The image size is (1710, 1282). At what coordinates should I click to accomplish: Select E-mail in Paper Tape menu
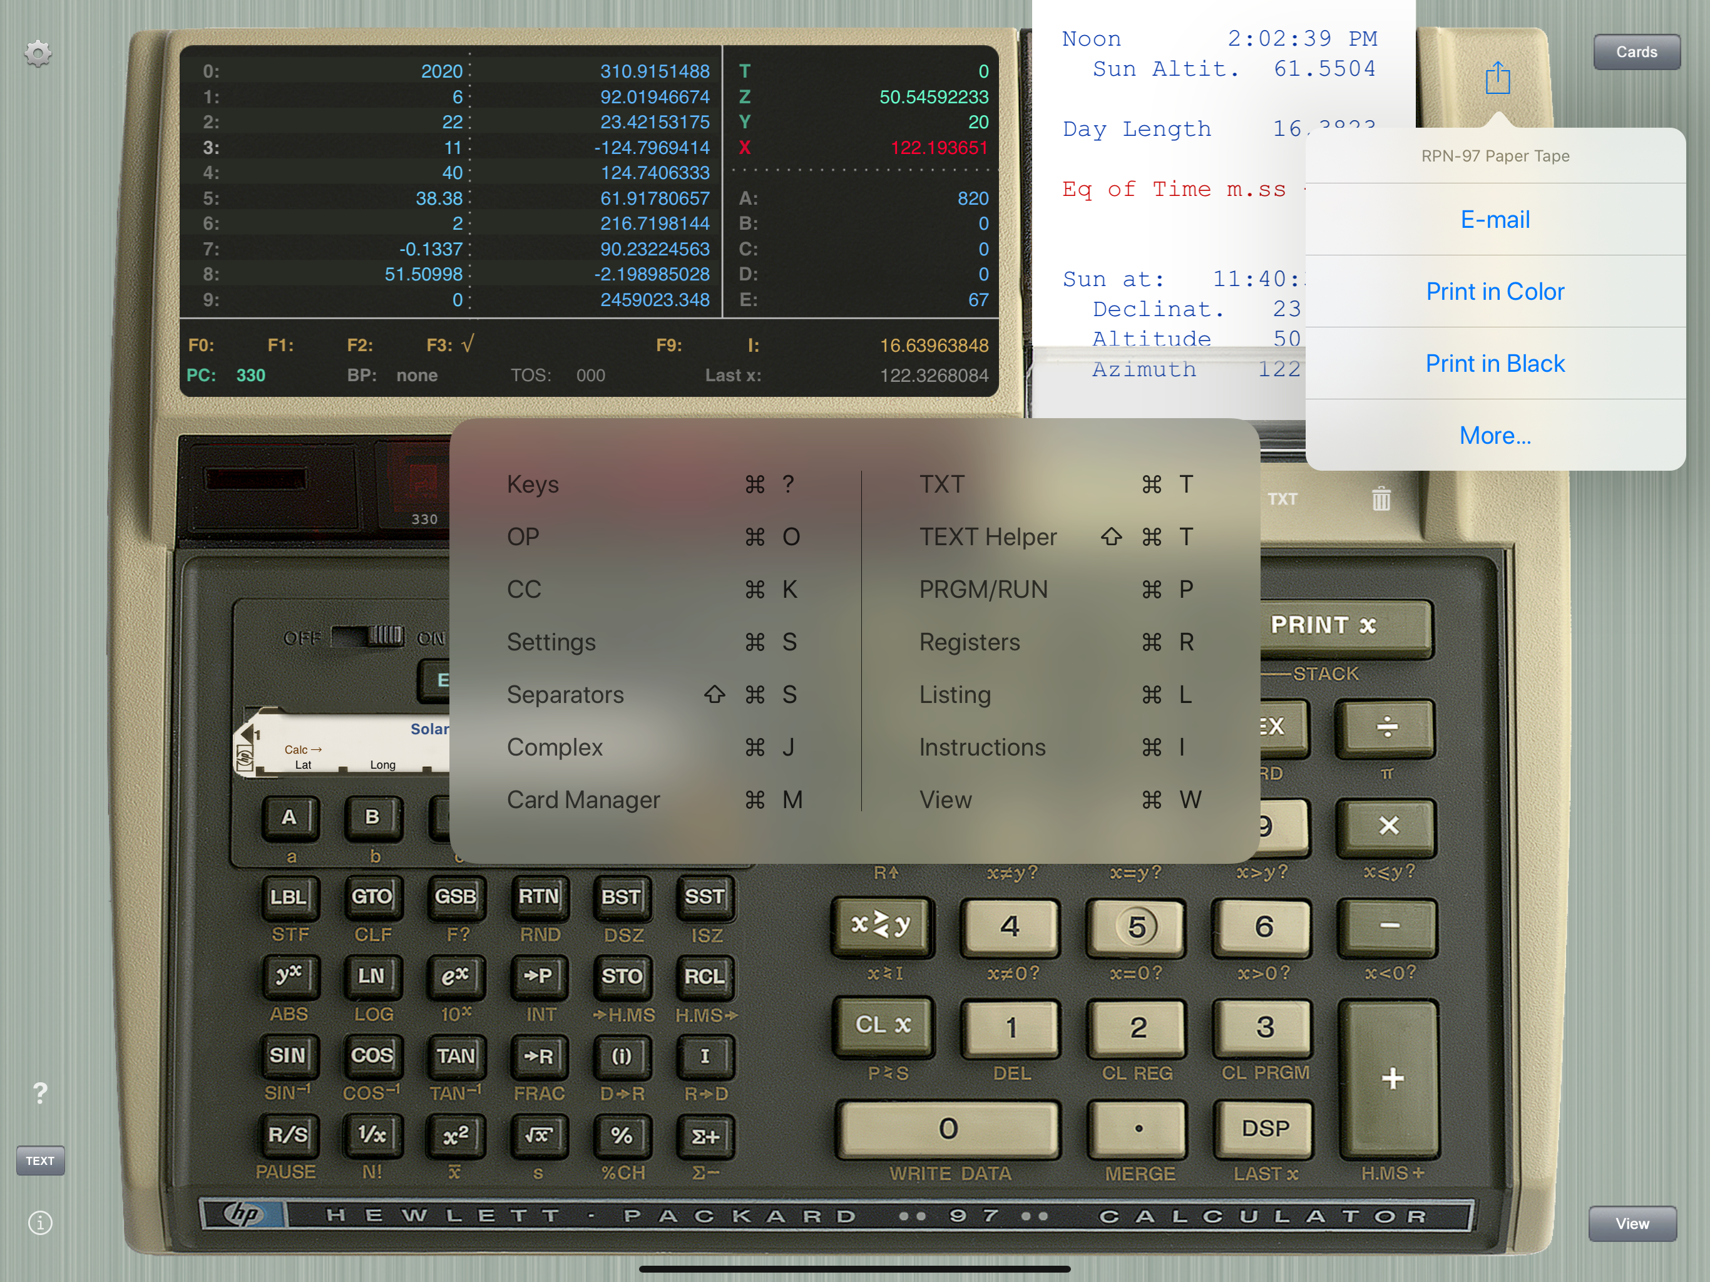coord(1494,220)
